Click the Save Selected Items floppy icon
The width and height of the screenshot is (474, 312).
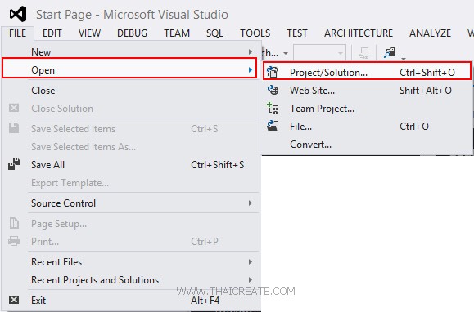tap(14, 128)
